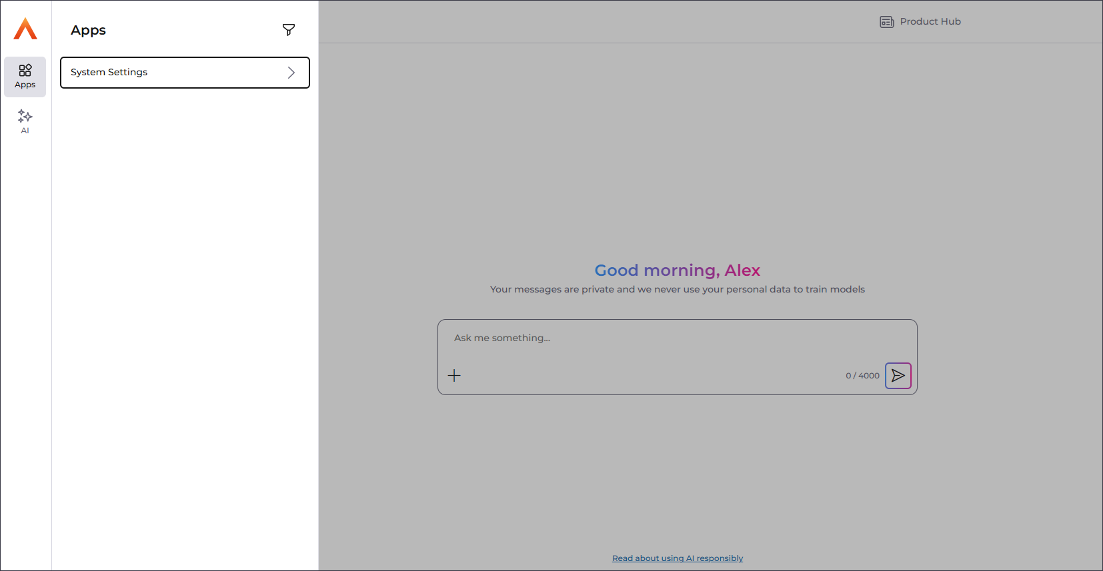Open the Product Hub link
The image size is (1103, 571).
(920, 21)
